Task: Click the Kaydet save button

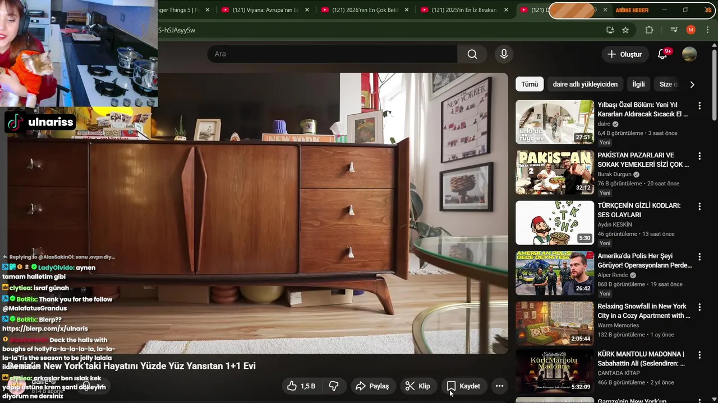Action: coord(463,386)
